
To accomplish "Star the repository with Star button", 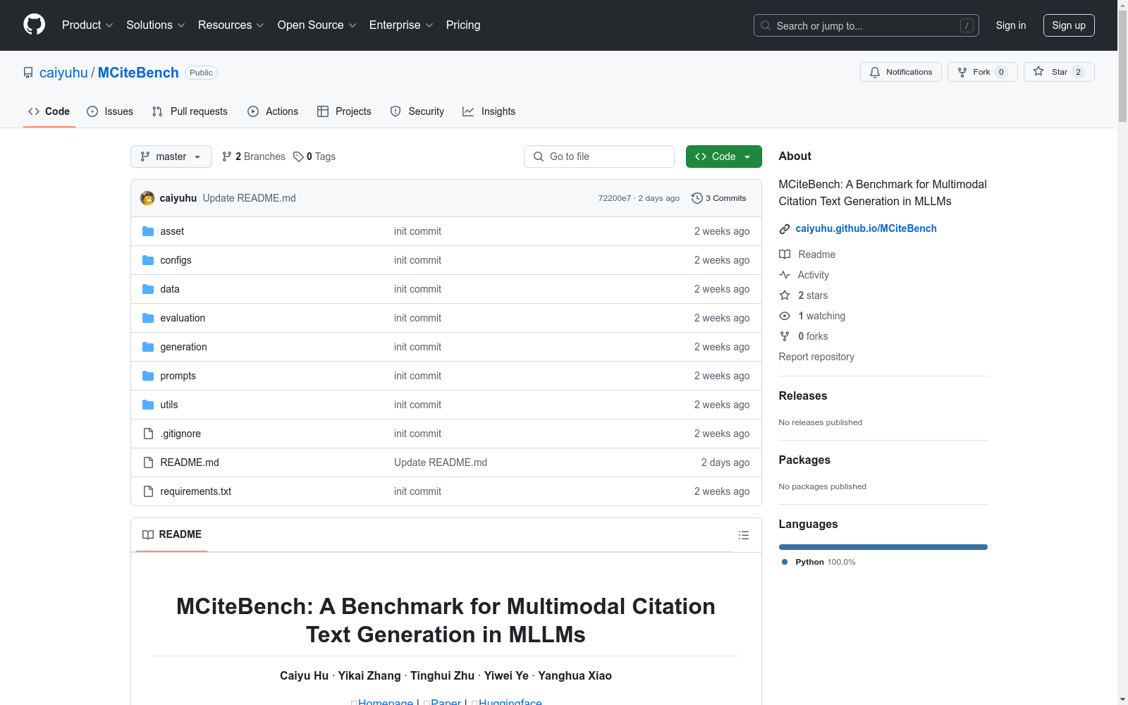I will pyautogui.click(x=1059, y=72).
